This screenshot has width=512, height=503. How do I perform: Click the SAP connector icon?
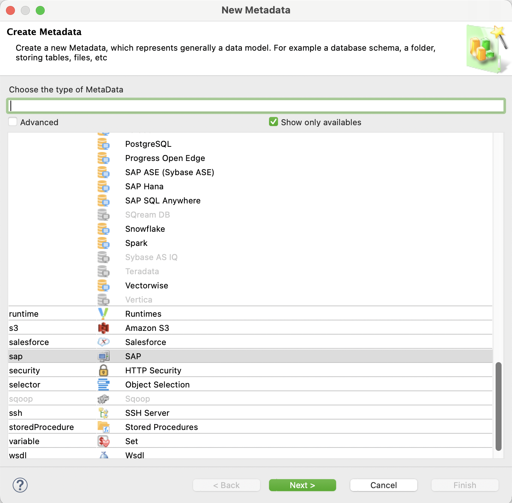(104, 356)
